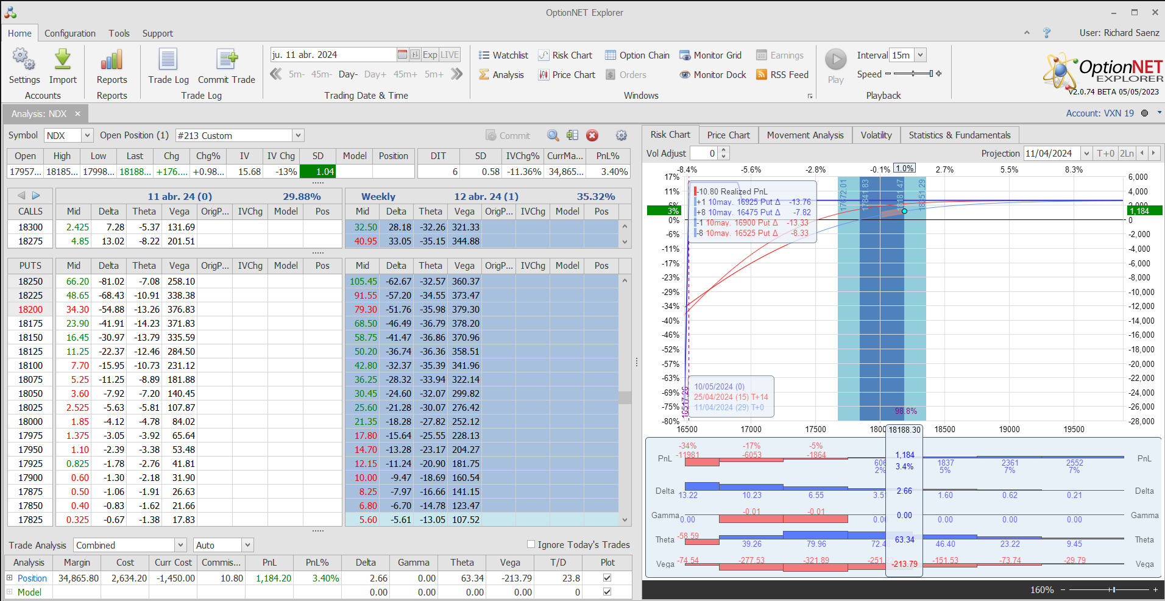This screenshot has height=601, width=1165.
Task: Click the LIVE button
Action: click(x=450, y=55)
